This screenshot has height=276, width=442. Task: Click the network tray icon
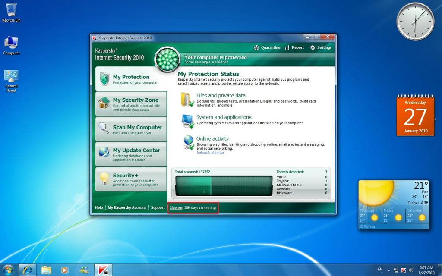[396, 270]
